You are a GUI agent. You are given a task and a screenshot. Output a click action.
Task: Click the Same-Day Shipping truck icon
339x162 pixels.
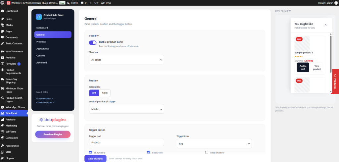point(3,79)
